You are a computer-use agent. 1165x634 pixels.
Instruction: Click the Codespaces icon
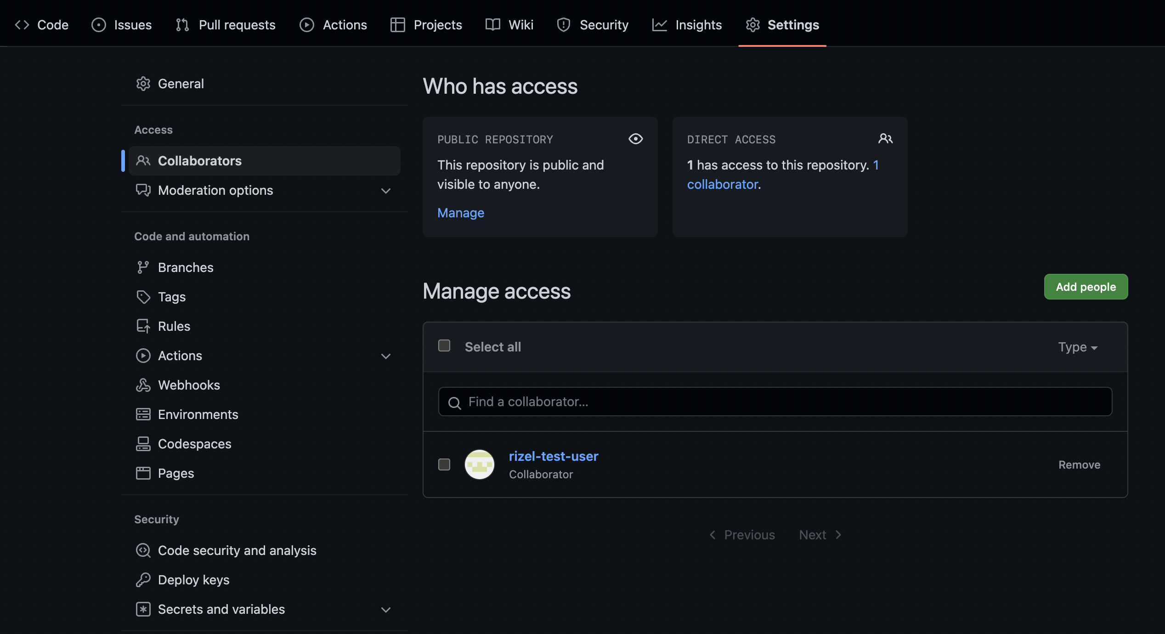[x=143, y=444]
